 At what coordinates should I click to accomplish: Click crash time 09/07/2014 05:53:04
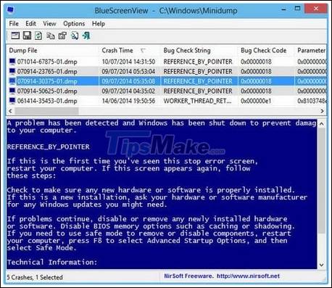point(128,72)
